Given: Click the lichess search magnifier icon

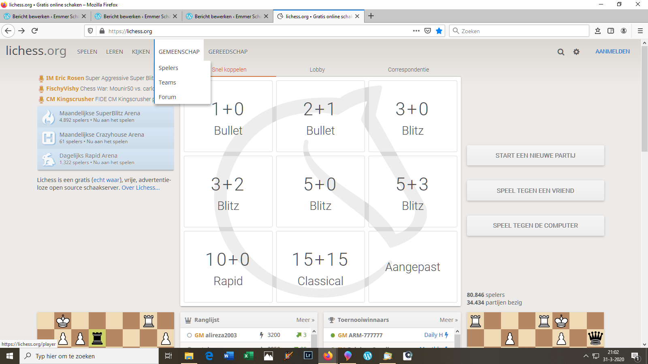Looking at the screenshot, I should click(561, 52).
